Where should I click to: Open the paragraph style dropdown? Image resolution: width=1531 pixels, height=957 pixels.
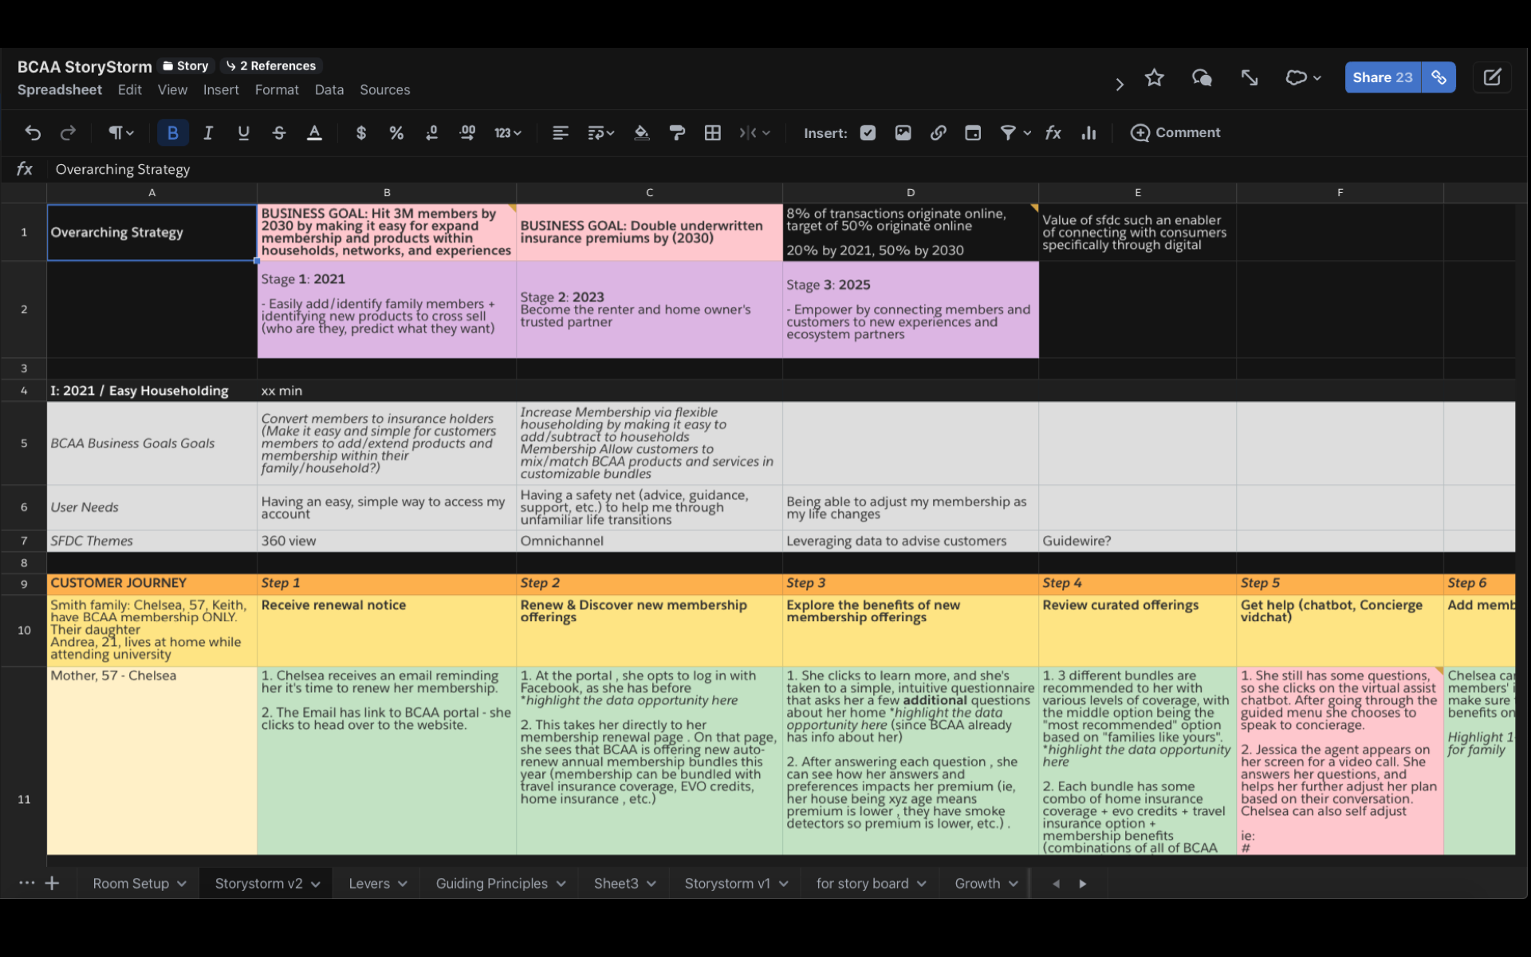(x=121, y=133)
